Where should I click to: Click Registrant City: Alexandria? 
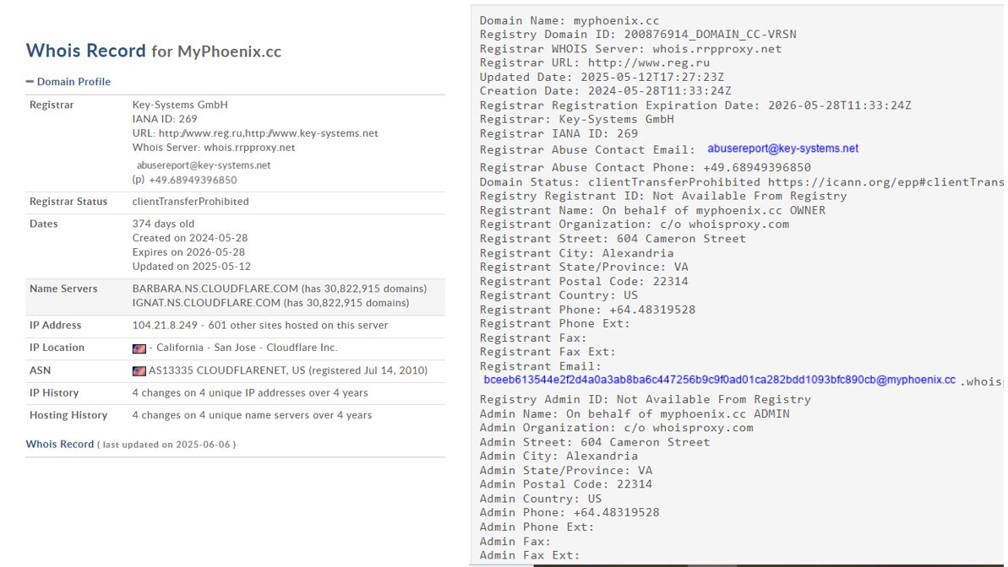point(576,253)
